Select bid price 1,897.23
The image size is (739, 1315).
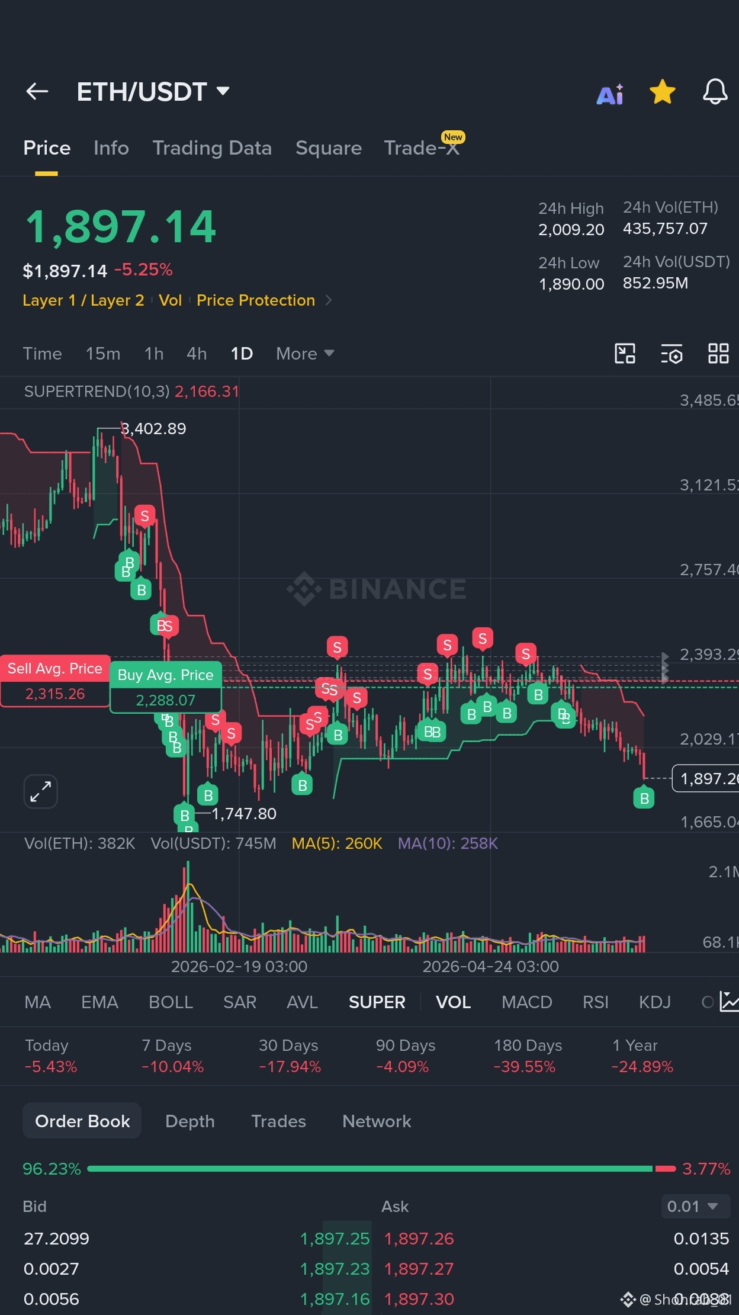pyautogui.click(x=335, y=1269)
